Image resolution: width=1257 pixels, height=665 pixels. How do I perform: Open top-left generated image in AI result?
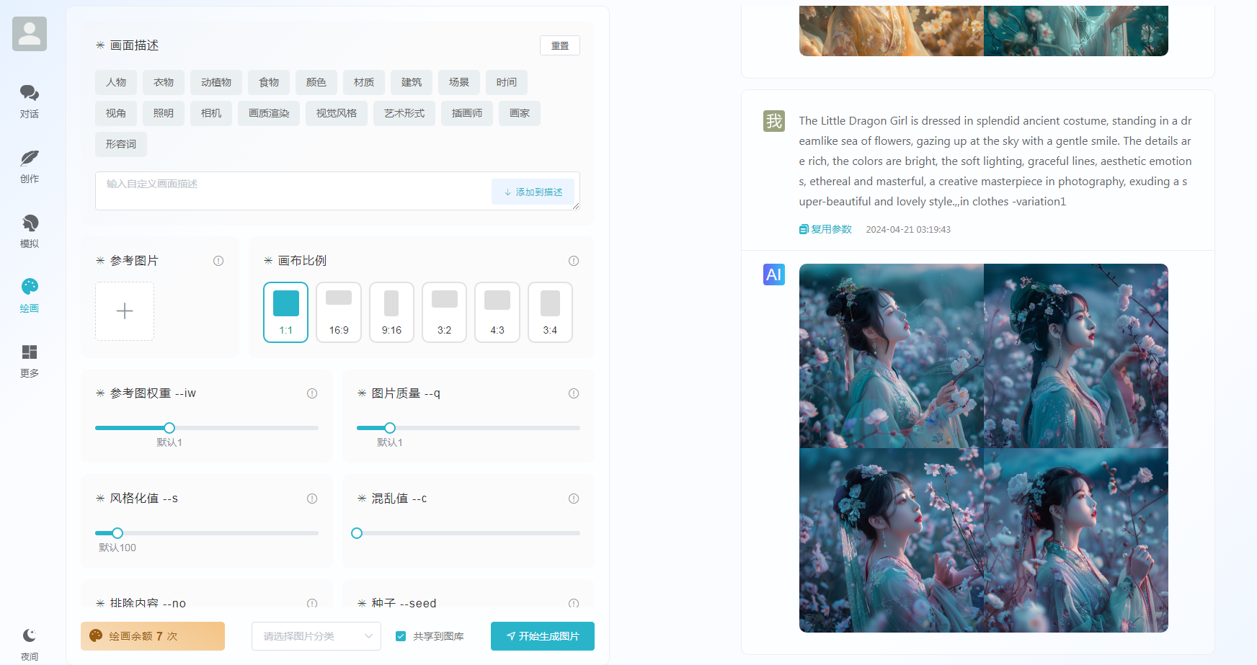click(892, 356)
